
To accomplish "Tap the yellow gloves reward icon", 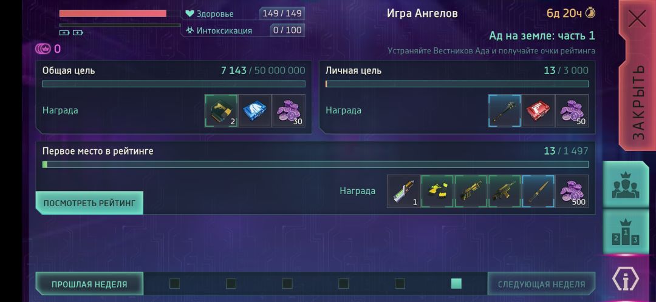I will click(x=437, y=191).
